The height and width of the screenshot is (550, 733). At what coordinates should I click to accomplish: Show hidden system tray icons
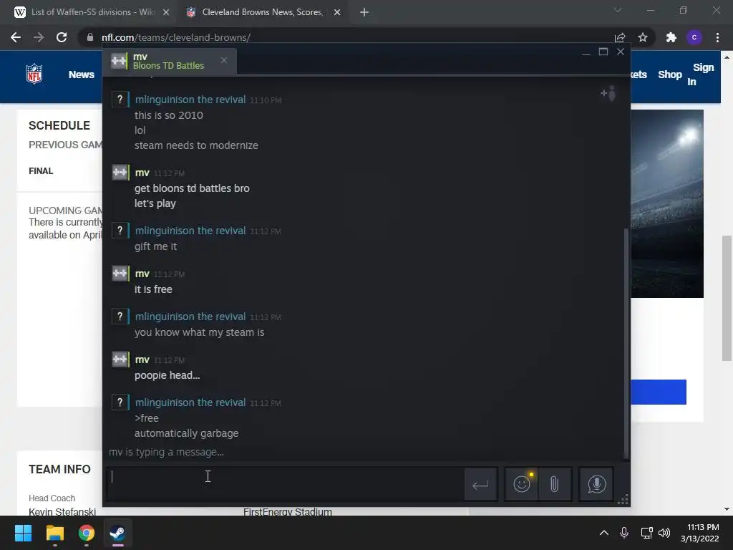click(604, 533)
